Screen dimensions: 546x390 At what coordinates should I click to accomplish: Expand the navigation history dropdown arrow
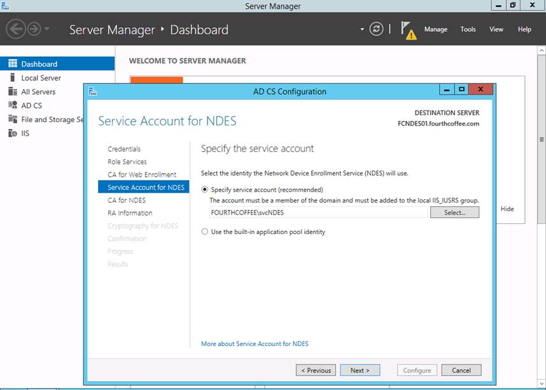(47, 30)
